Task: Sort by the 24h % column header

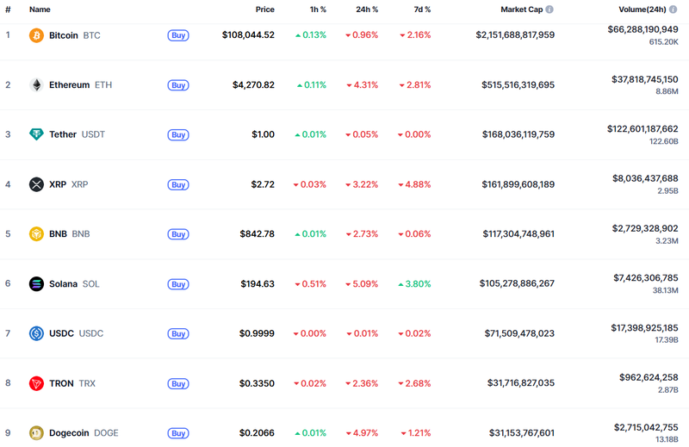Action: click(368, 9)
